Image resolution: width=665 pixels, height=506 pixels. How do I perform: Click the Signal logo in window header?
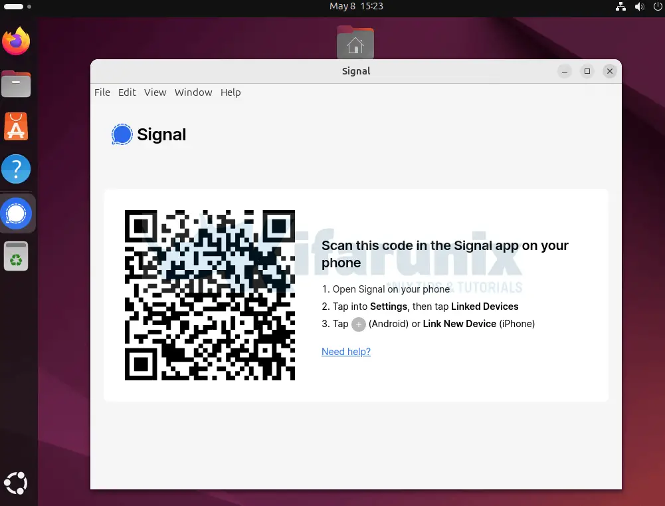tap(122, 134)
